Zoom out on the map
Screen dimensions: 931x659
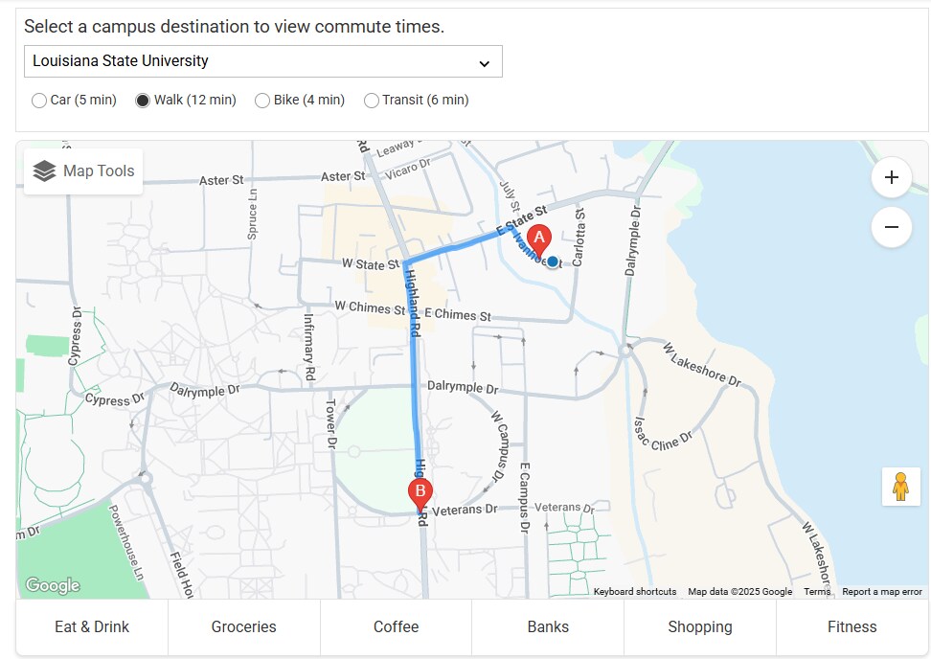tap(891, 227)
